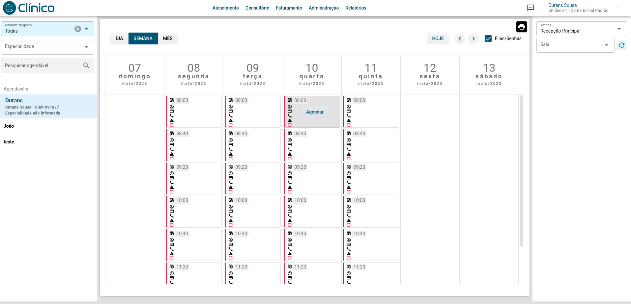Open the chat messages icon
This screenshot has width=631, height=304.
[x=531, y=8]
